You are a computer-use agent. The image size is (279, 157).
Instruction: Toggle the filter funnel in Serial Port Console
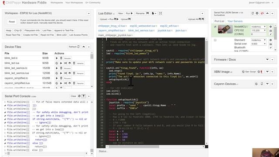pyautogui.click(x=84, y=96)
